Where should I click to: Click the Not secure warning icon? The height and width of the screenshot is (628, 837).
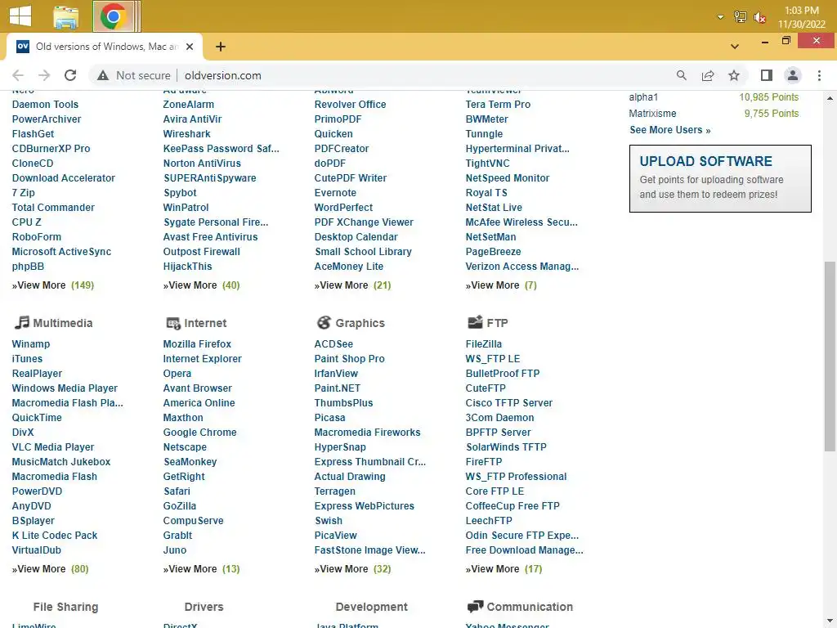(x=103, y=75)
